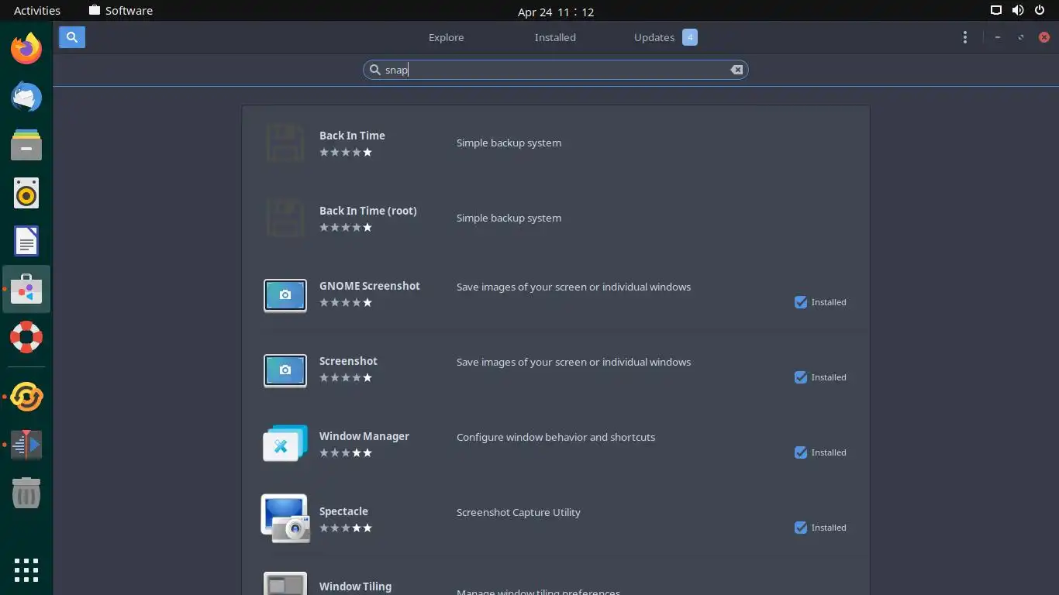
Task: Open the Files manager from dock
Action: point(26,145)
